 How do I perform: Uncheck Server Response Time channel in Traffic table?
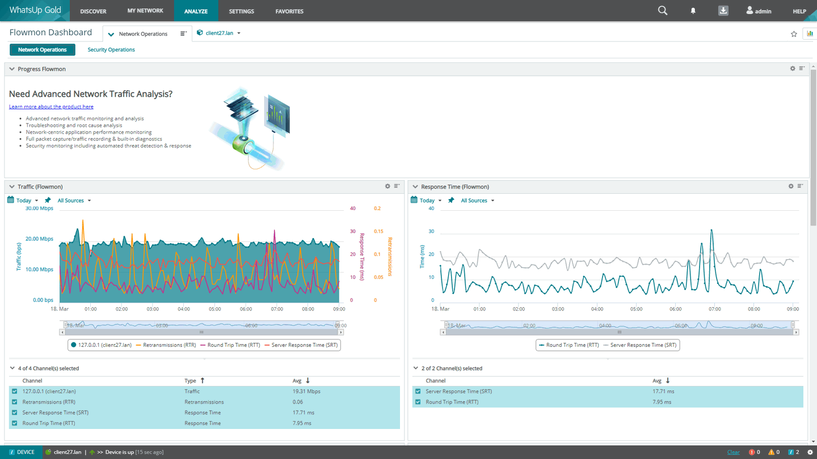pos(15,413)
